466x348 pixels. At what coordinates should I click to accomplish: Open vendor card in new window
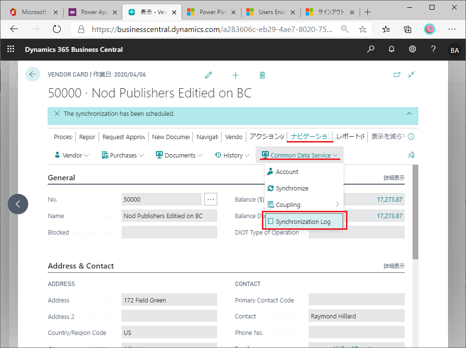coord(397,75)
